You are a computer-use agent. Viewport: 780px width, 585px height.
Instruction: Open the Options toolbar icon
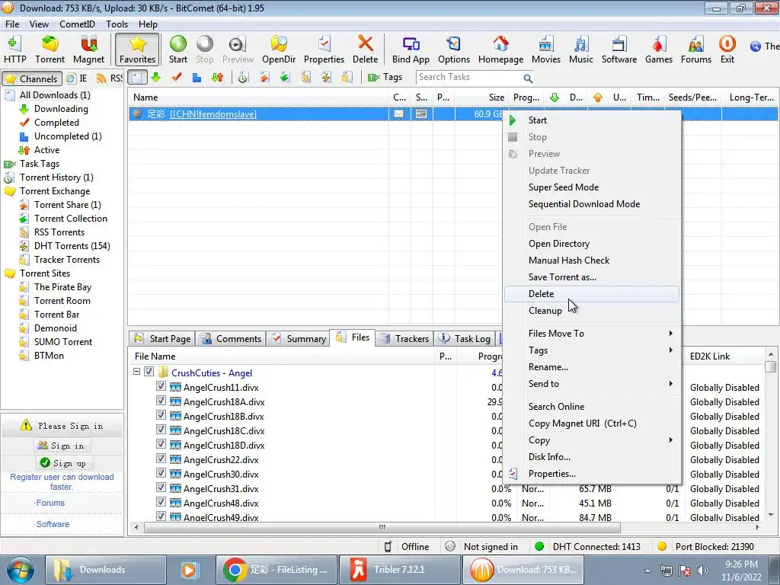pyautogui.click(x=454, y=50)
